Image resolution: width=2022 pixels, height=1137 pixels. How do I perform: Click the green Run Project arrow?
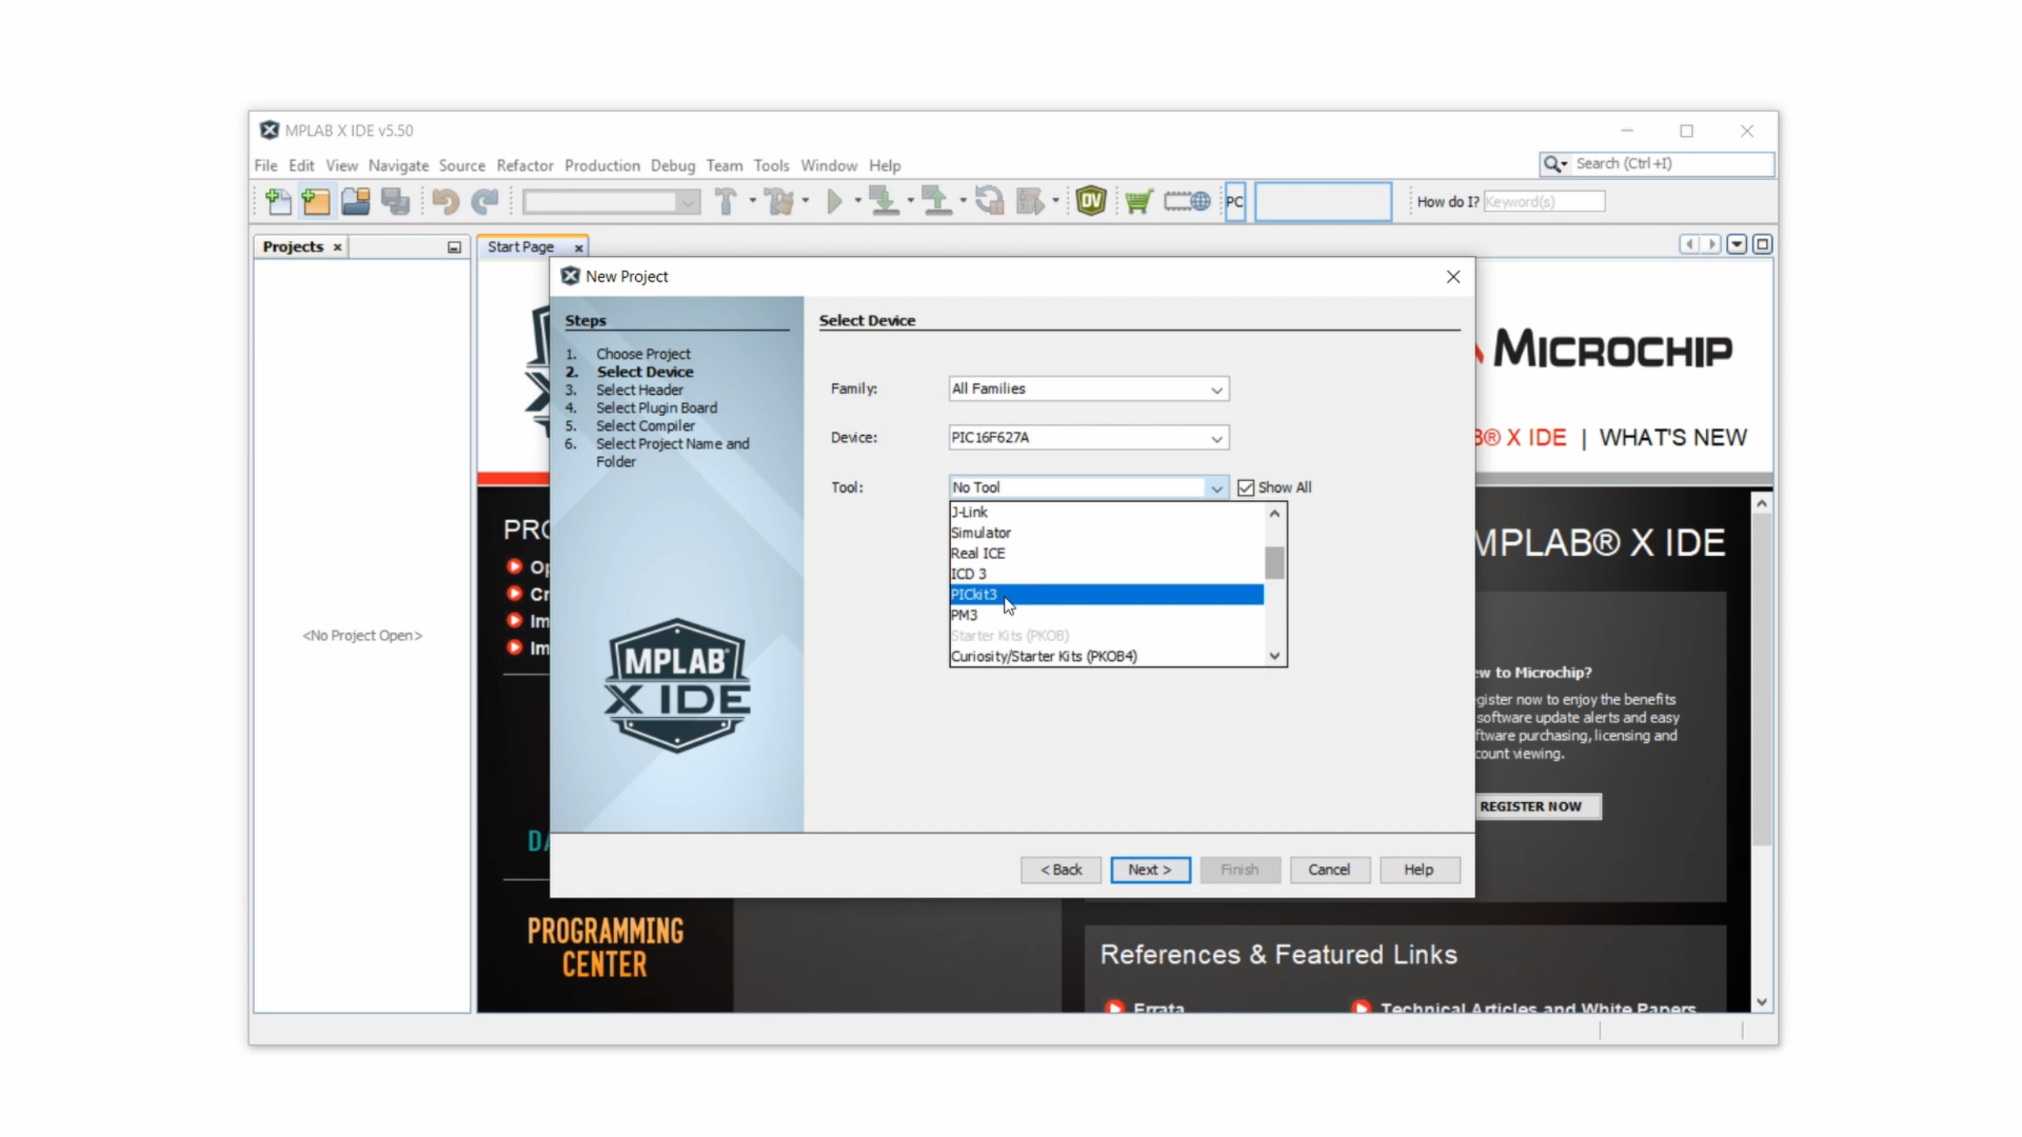point(834,201)
